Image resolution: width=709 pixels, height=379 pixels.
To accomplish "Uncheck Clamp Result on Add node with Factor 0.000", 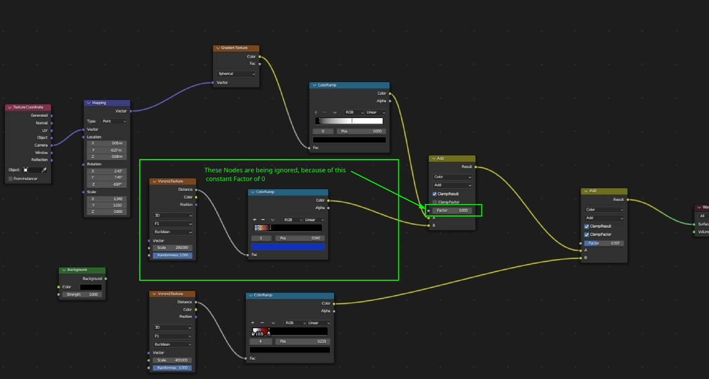I will [x=435, y=194].
